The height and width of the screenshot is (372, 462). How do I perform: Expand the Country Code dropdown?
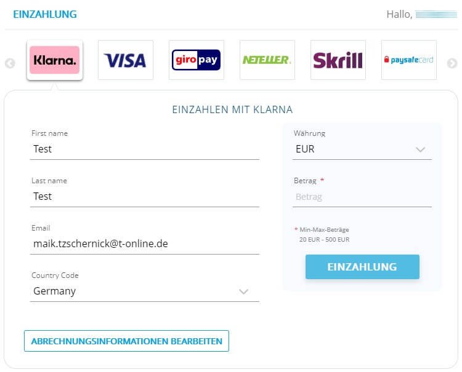coord(145,291)
